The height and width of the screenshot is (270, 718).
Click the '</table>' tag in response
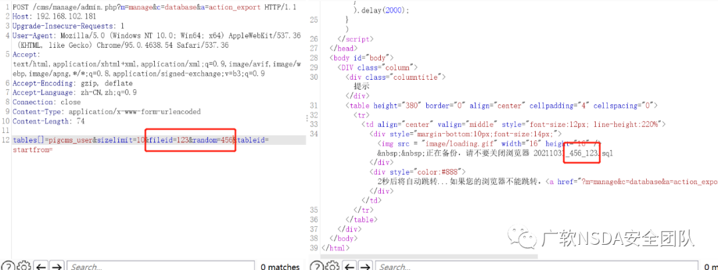[361, 219]
